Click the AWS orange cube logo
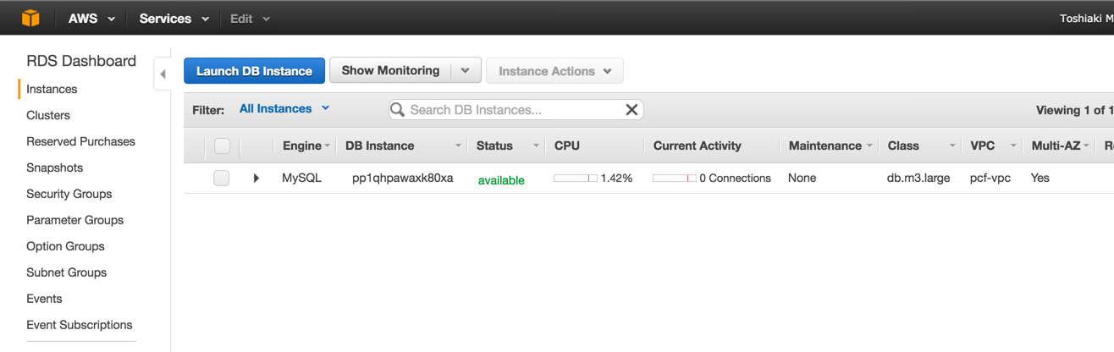 tap(30, 18)
